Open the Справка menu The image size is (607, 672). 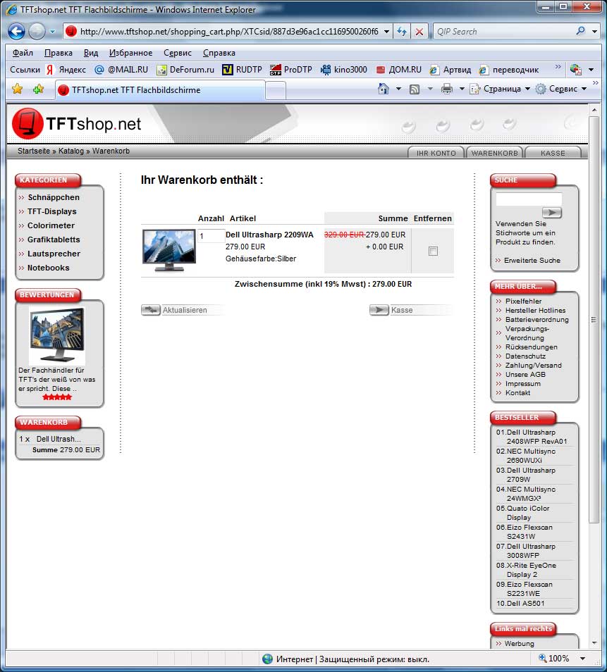coord(219,53)
